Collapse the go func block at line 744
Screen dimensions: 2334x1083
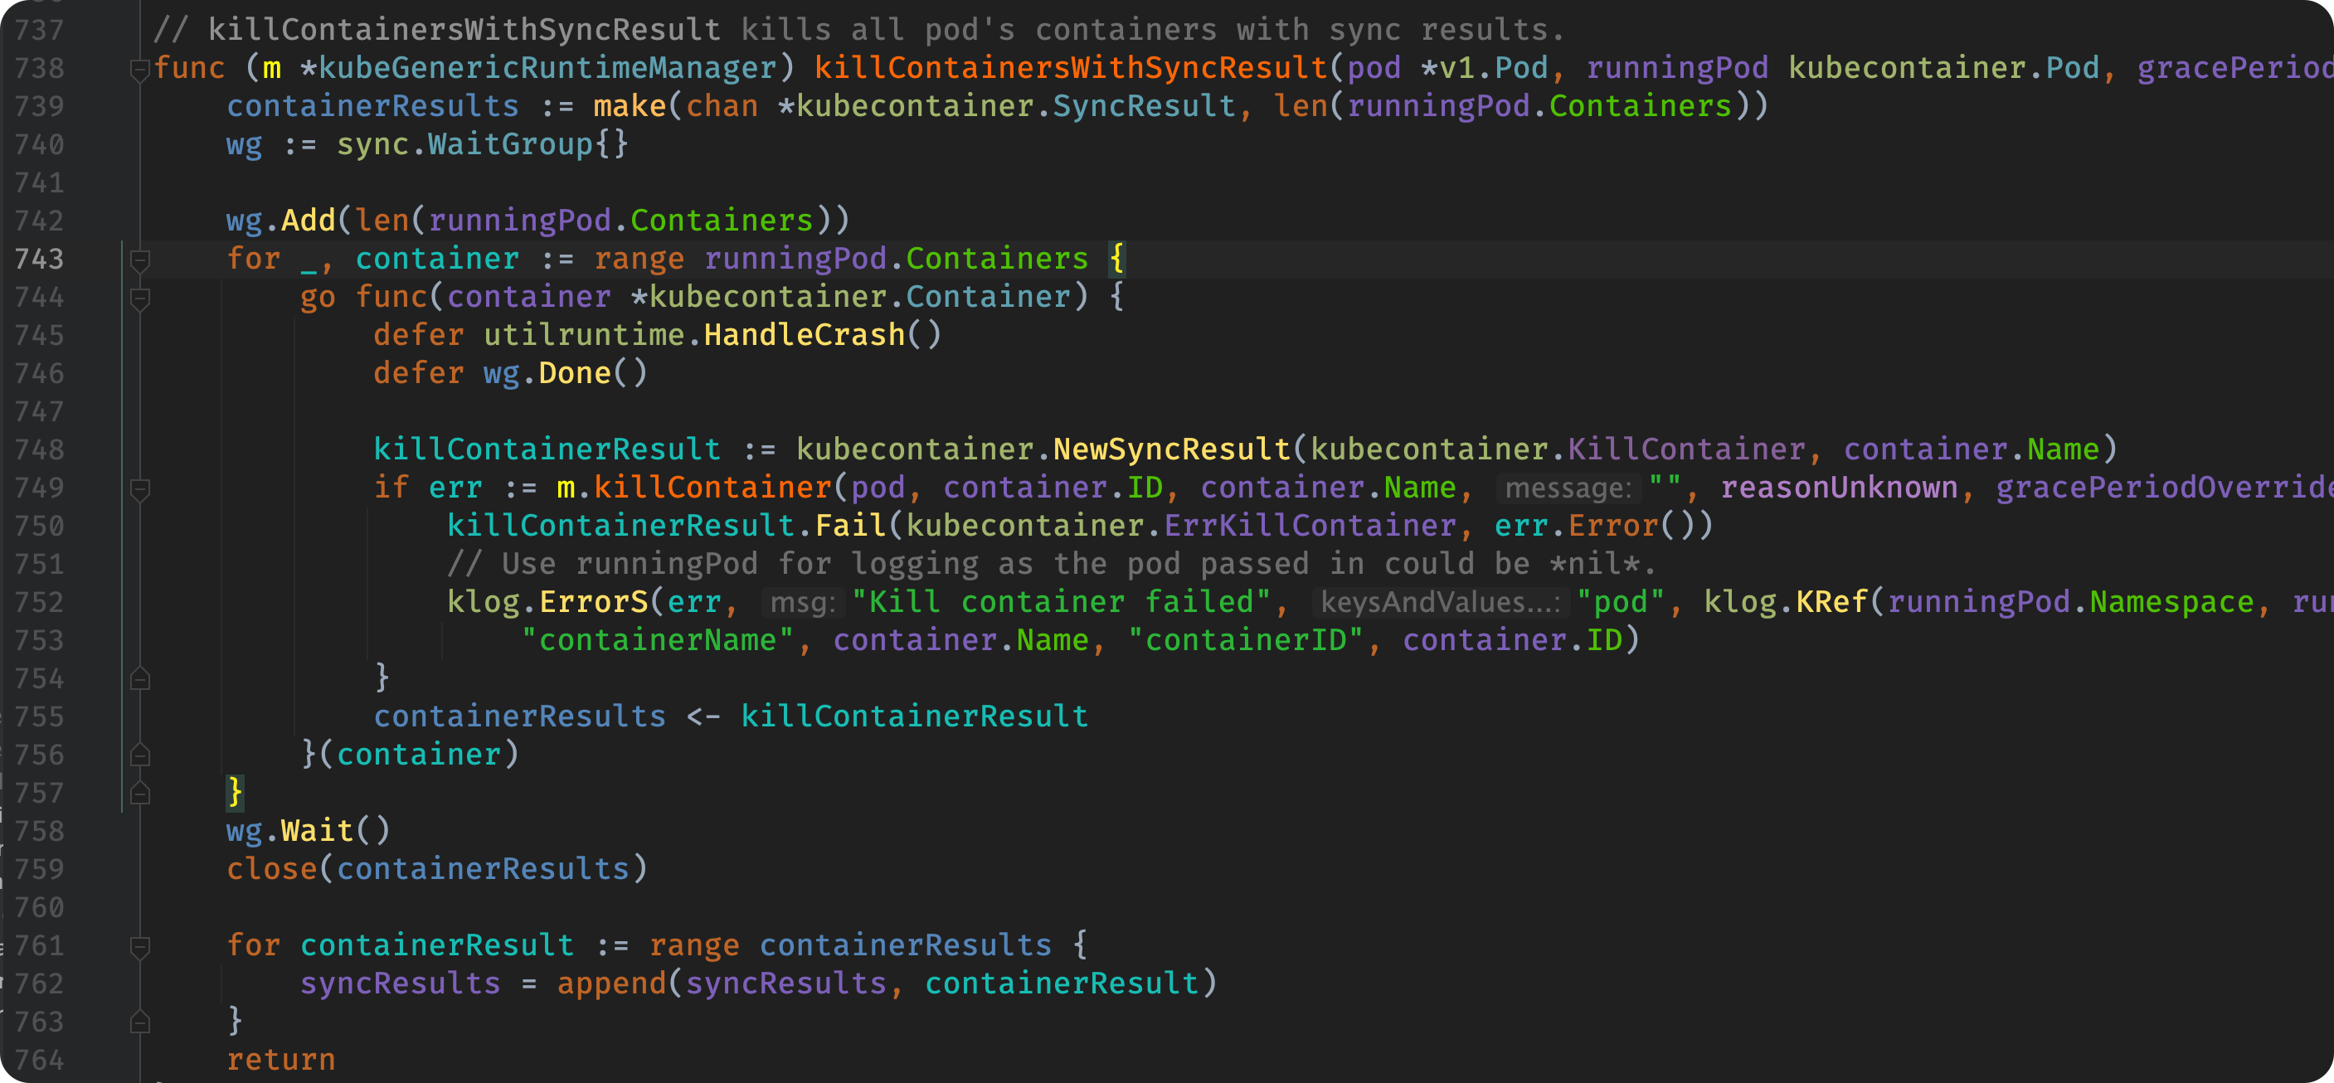click(x=139, y=299)
